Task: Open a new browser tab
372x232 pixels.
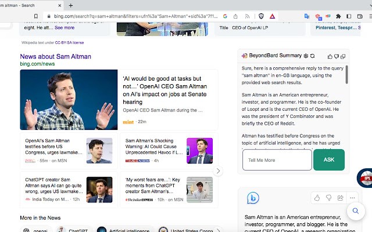Action: 71,5
